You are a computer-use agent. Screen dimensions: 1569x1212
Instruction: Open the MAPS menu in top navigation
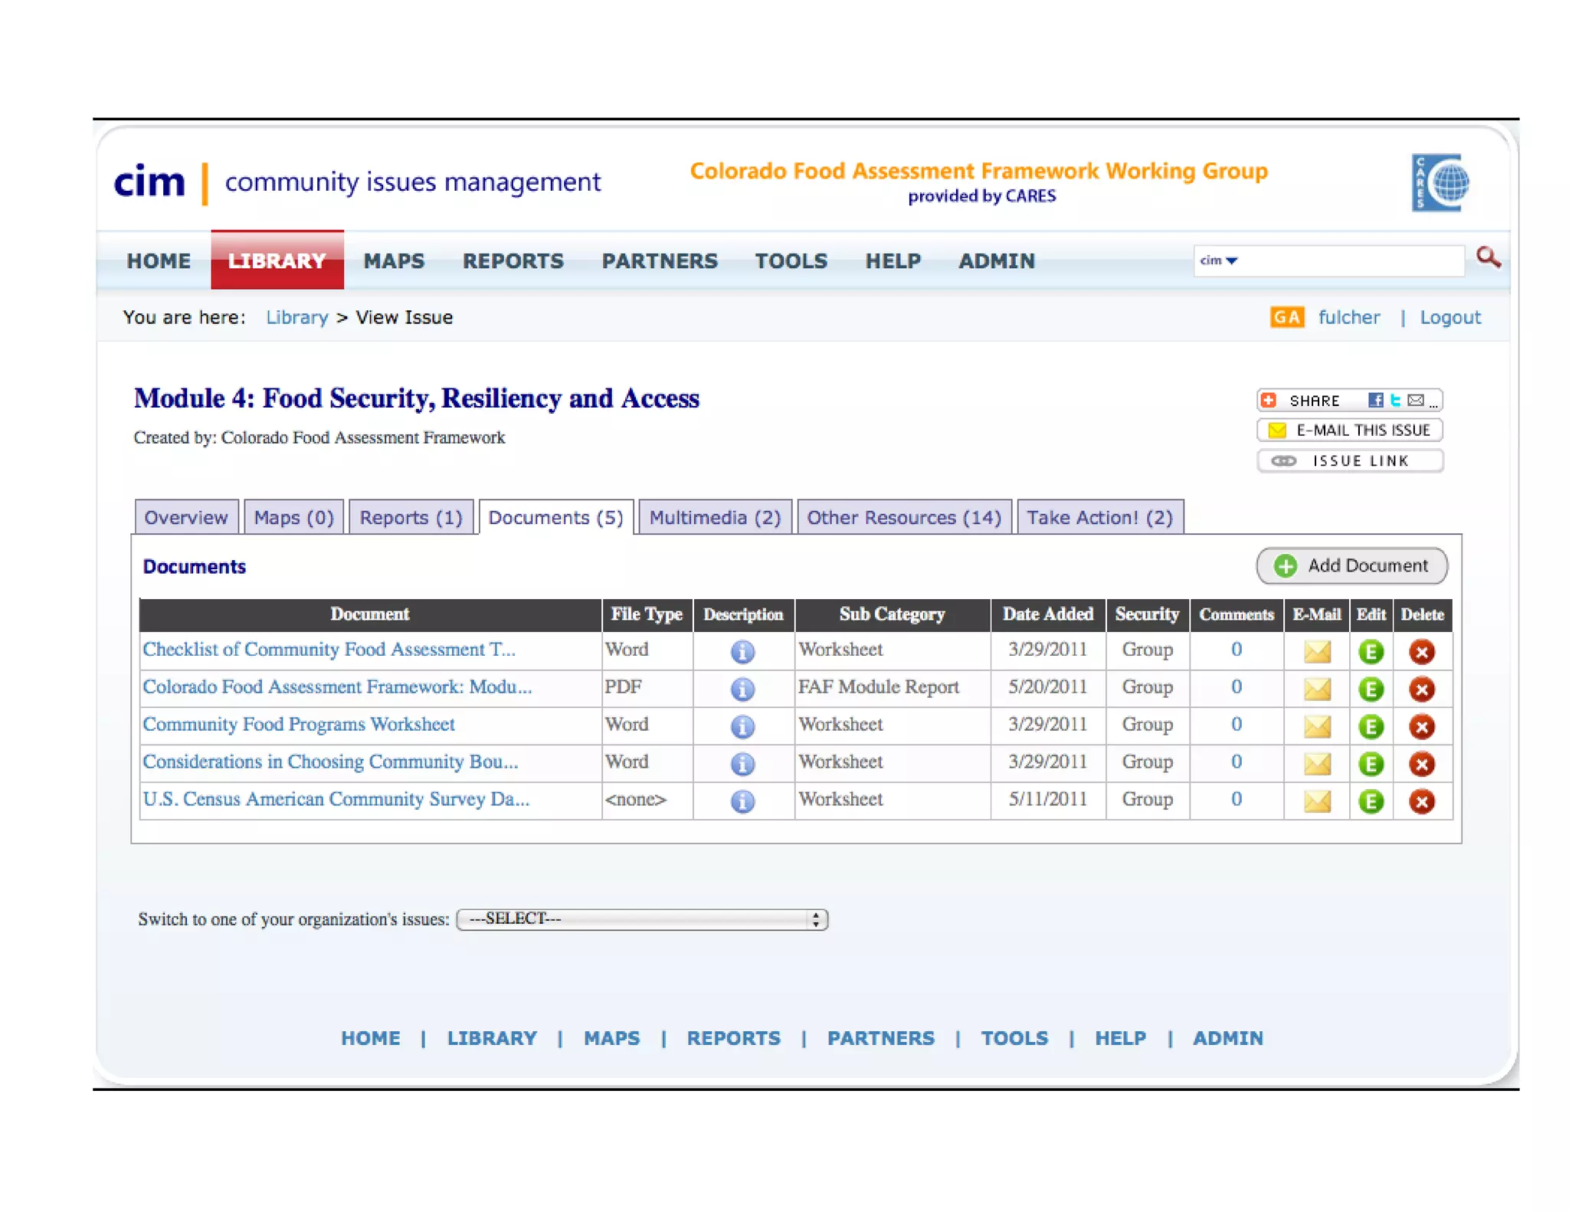(x=394, y=260)
